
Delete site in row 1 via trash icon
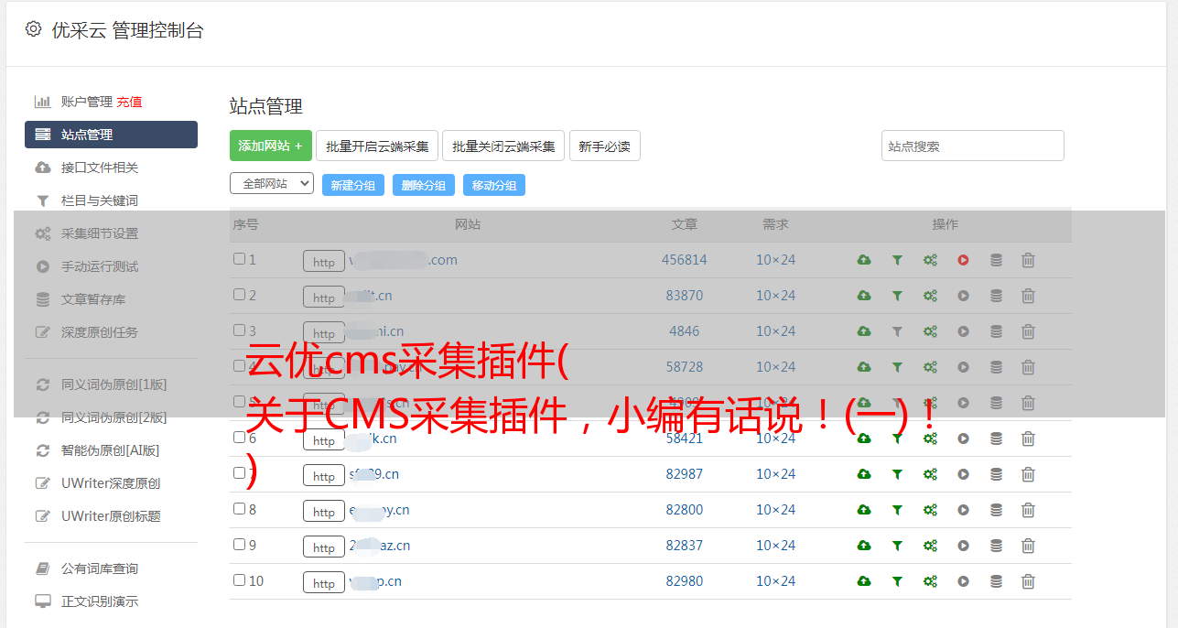pyautogui.click(x=1028, y=260)
